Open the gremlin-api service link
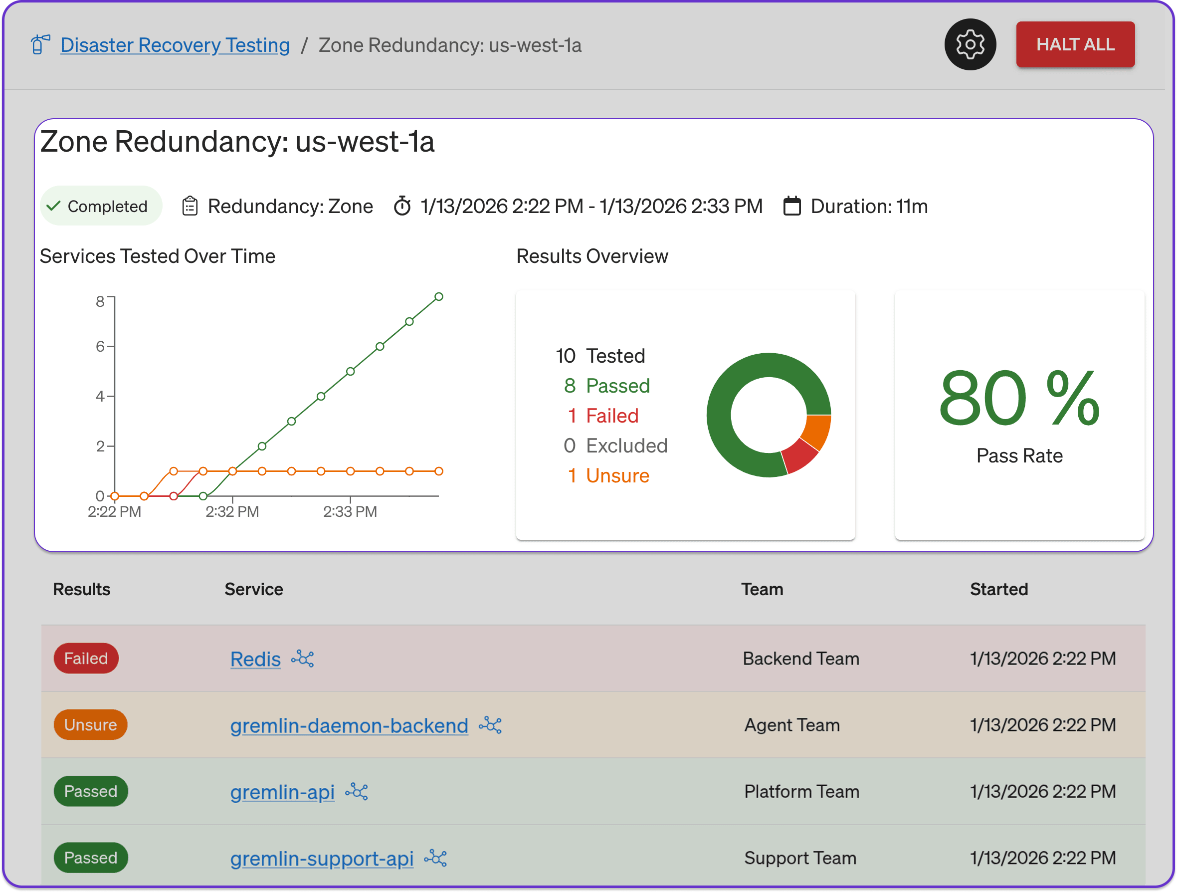This screenshot has height=892, width=1177. coord(283,792)
